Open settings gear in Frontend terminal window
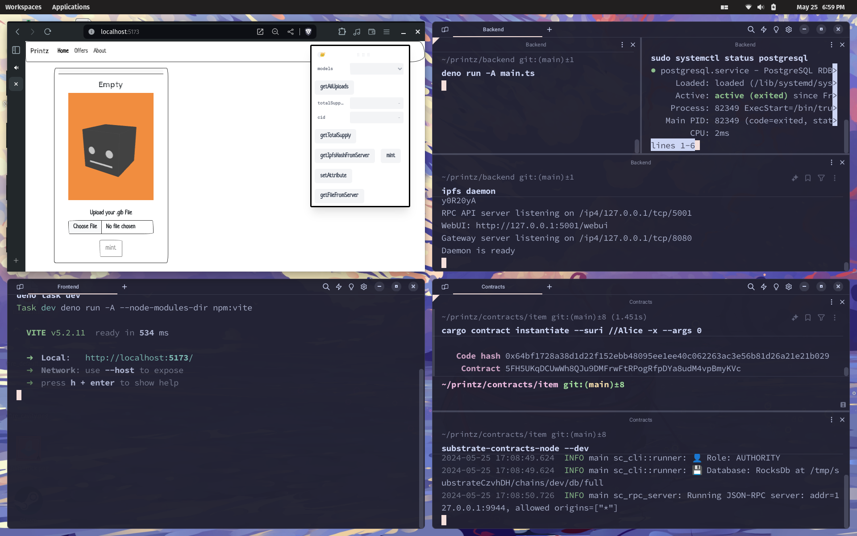857x536 pixels. pyautogui.click(x=364, y=287)
